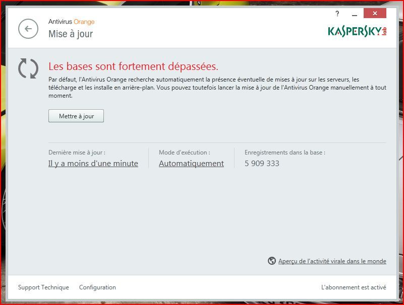Click the 'Mode d'exécution :' label
Viewport: 404px width, 305px height.
[x=185, y=152]
